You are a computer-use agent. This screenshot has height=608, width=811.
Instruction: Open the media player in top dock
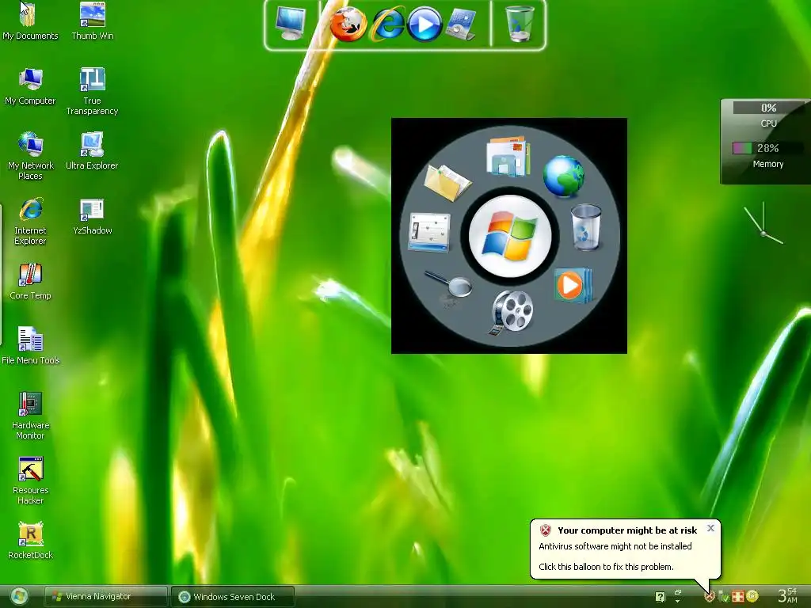coord(425,24)
